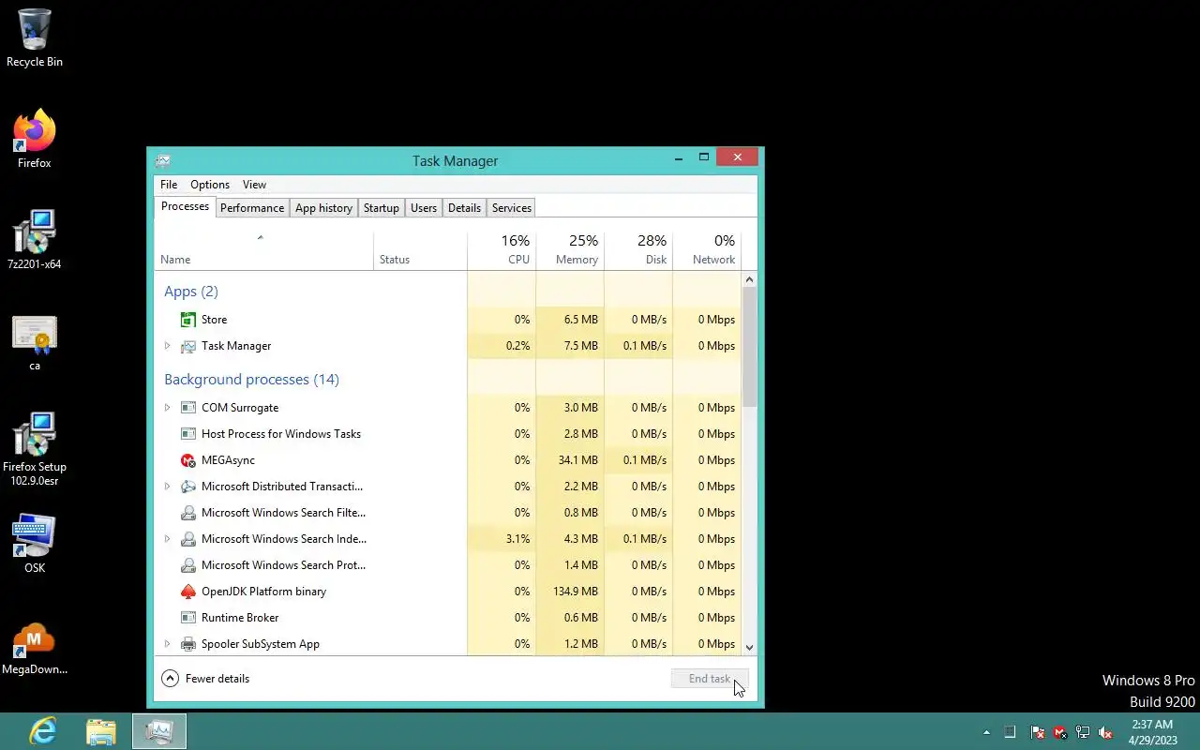Select the OSK desktop shortcut

[x=35, y=544]
